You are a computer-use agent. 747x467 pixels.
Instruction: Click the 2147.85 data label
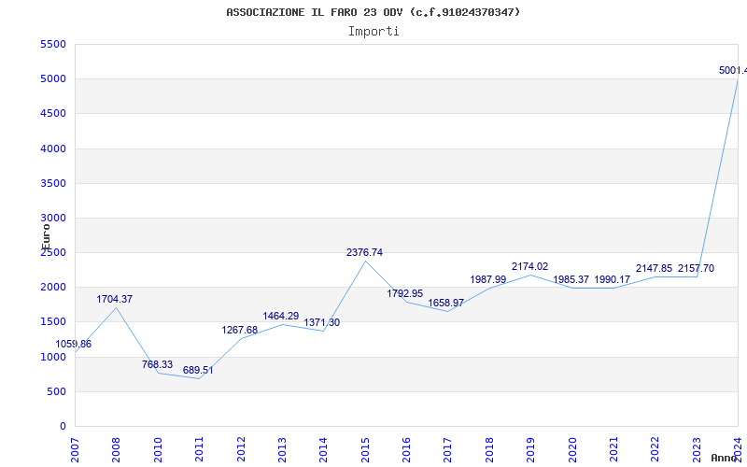coord(655,268)
